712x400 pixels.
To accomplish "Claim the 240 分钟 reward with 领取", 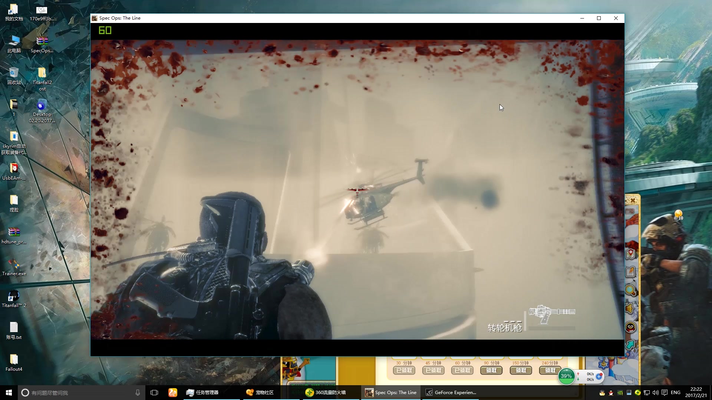I will coord(550,370).
